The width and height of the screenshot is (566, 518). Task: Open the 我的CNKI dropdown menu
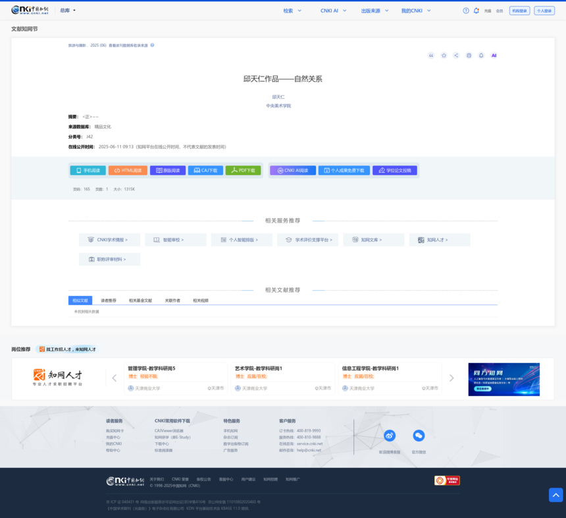pyautogui.click(x=416, y=11)
